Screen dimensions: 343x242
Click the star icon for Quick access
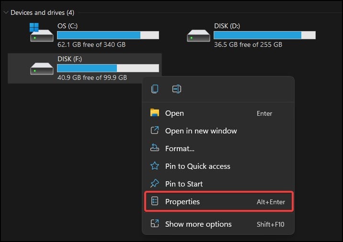point(155,166)
